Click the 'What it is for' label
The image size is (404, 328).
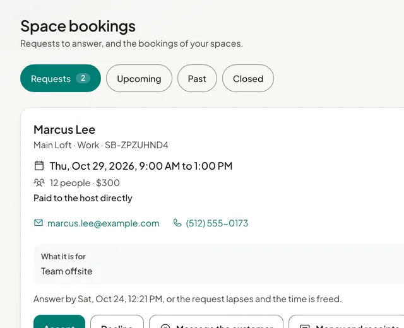(x=63, y=257)
